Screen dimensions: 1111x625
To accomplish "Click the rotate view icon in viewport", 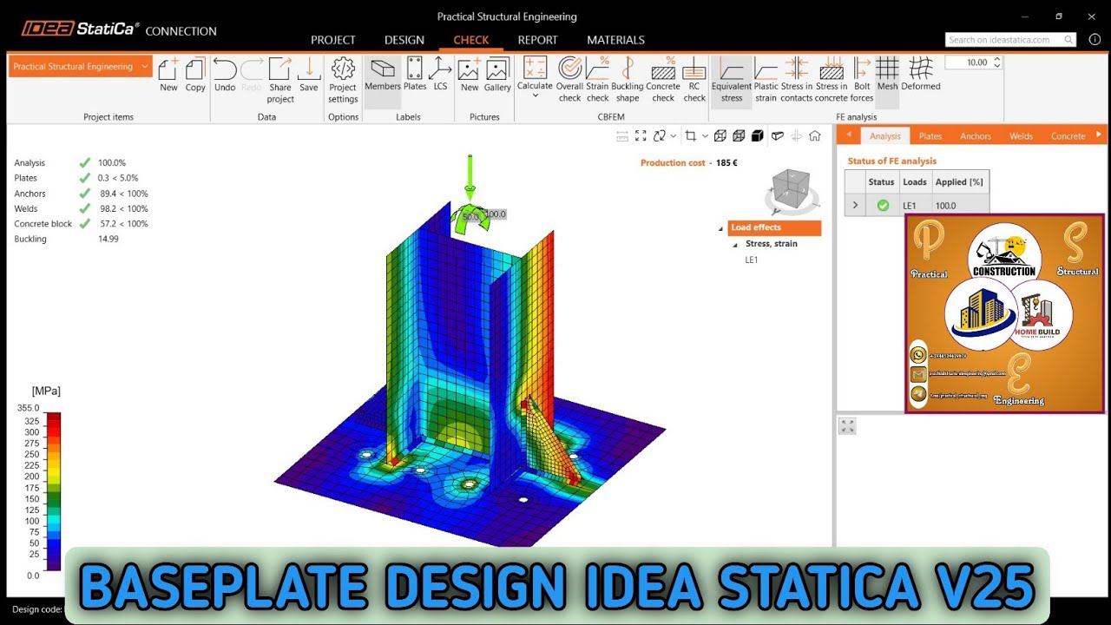I will (x=661, y=135).
